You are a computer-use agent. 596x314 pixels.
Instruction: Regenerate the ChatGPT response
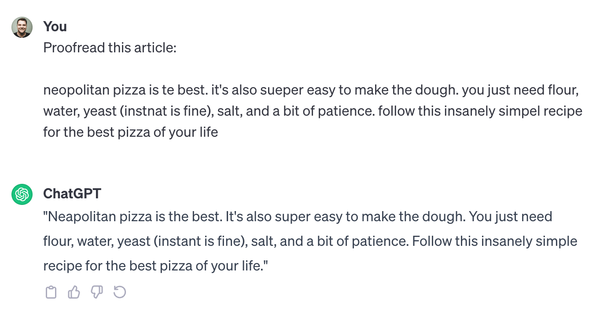[x=120, y=292]
